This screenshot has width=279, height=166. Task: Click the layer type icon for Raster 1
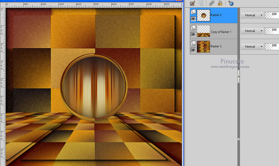[x=193, y=43]
